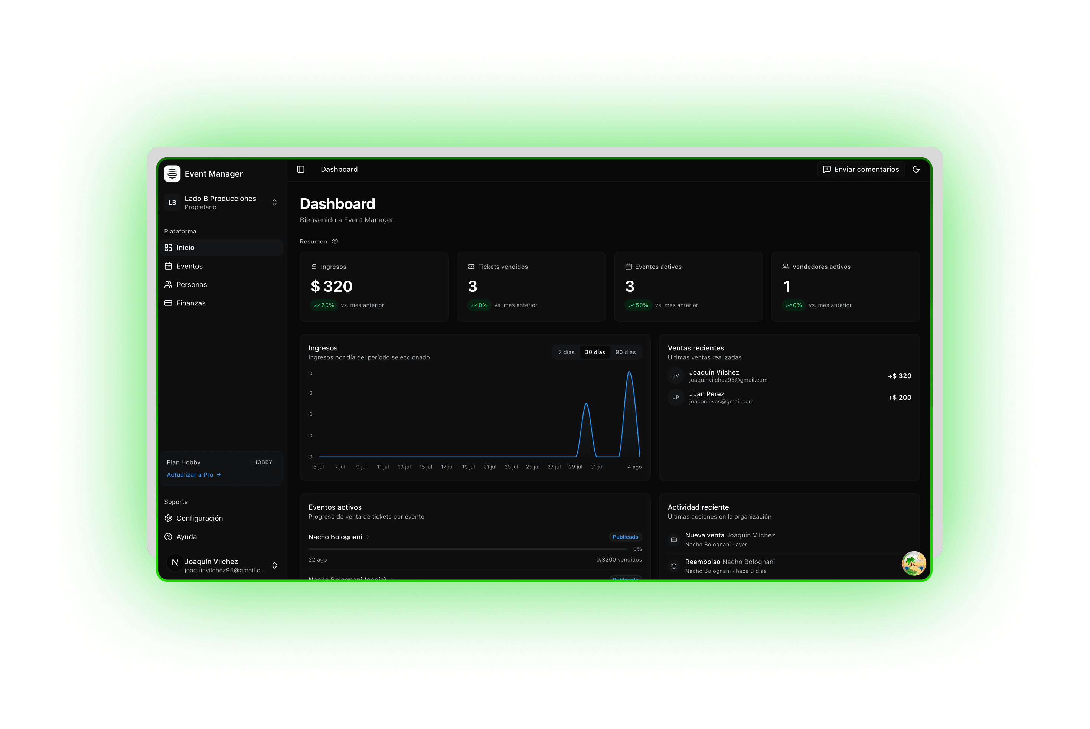Click the N user avatar in sidebar
Screen dimensions: 1090x729
(175, 563)
